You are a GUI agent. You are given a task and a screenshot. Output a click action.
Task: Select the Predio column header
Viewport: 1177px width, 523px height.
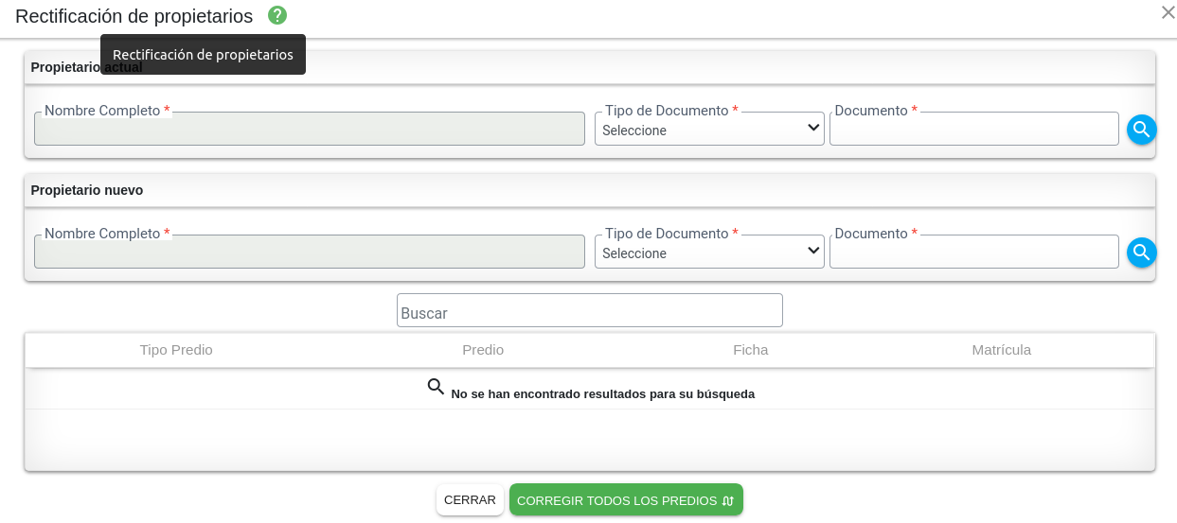(x=483, y=350)
